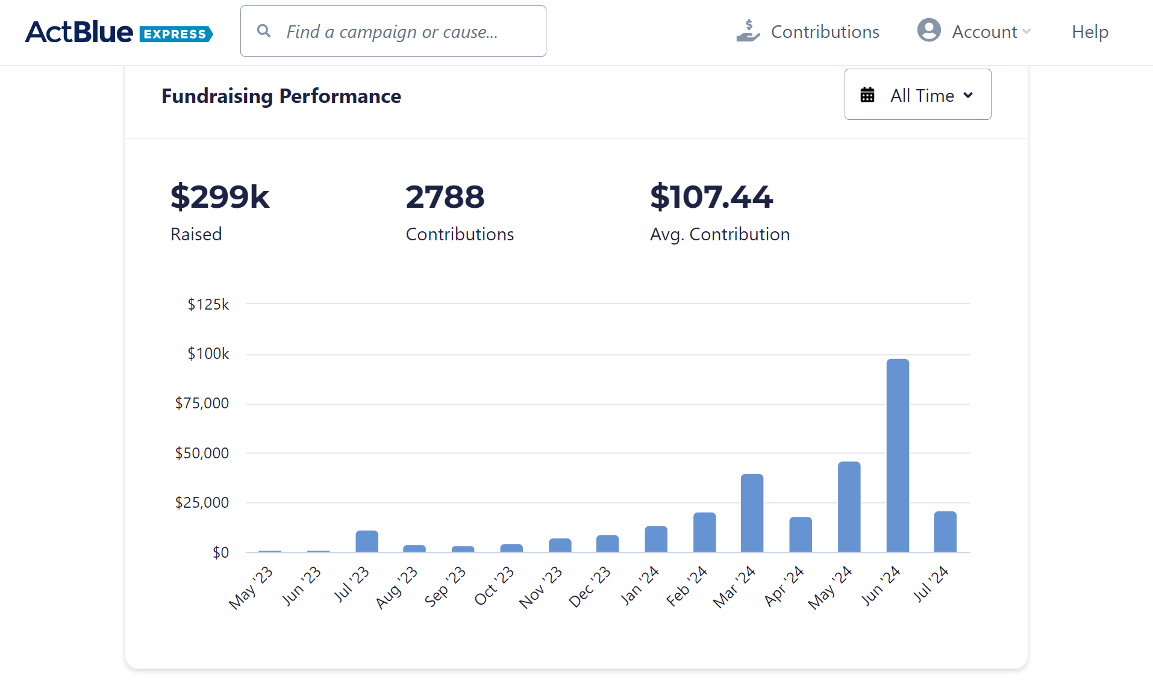Screen dimensions: 1153x680
Task: Click the Jul '24 chart bar
Action: click(945, 531)
